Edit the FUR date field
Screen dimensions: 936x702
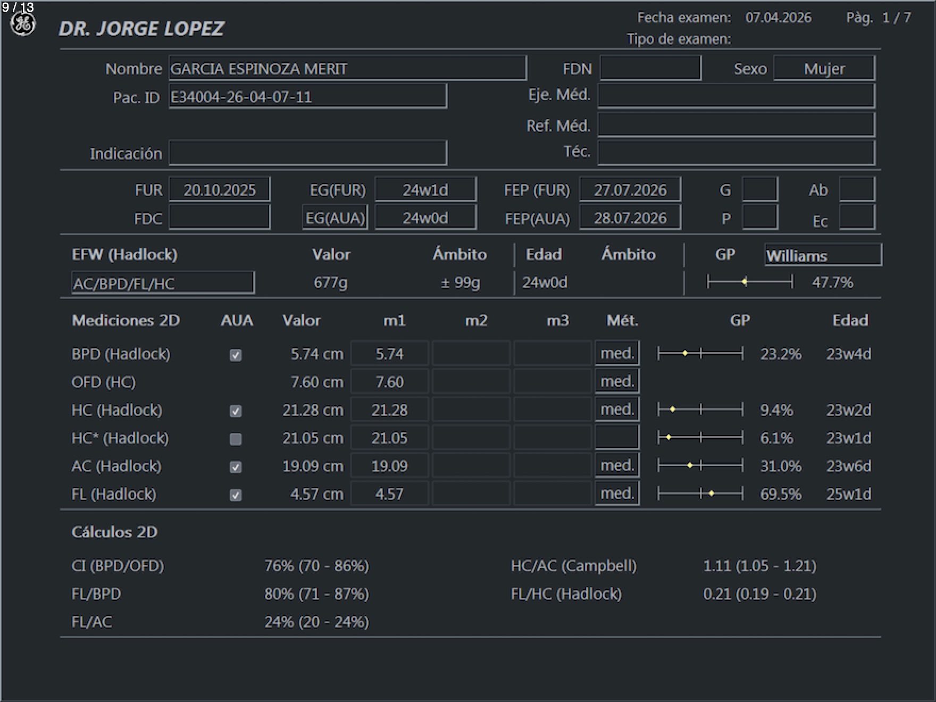point(220,190)
